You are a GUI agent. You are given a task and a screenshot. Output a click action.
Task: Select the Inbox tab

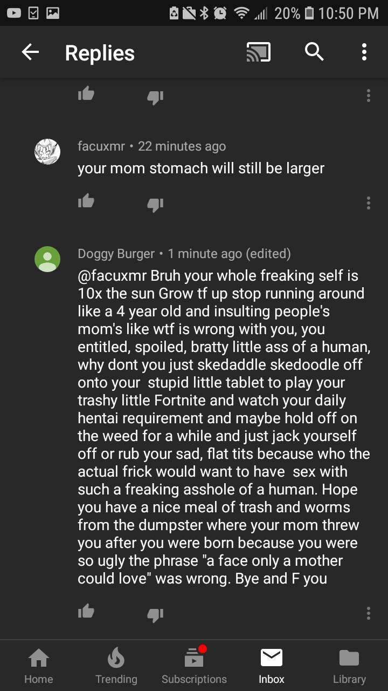272,666
